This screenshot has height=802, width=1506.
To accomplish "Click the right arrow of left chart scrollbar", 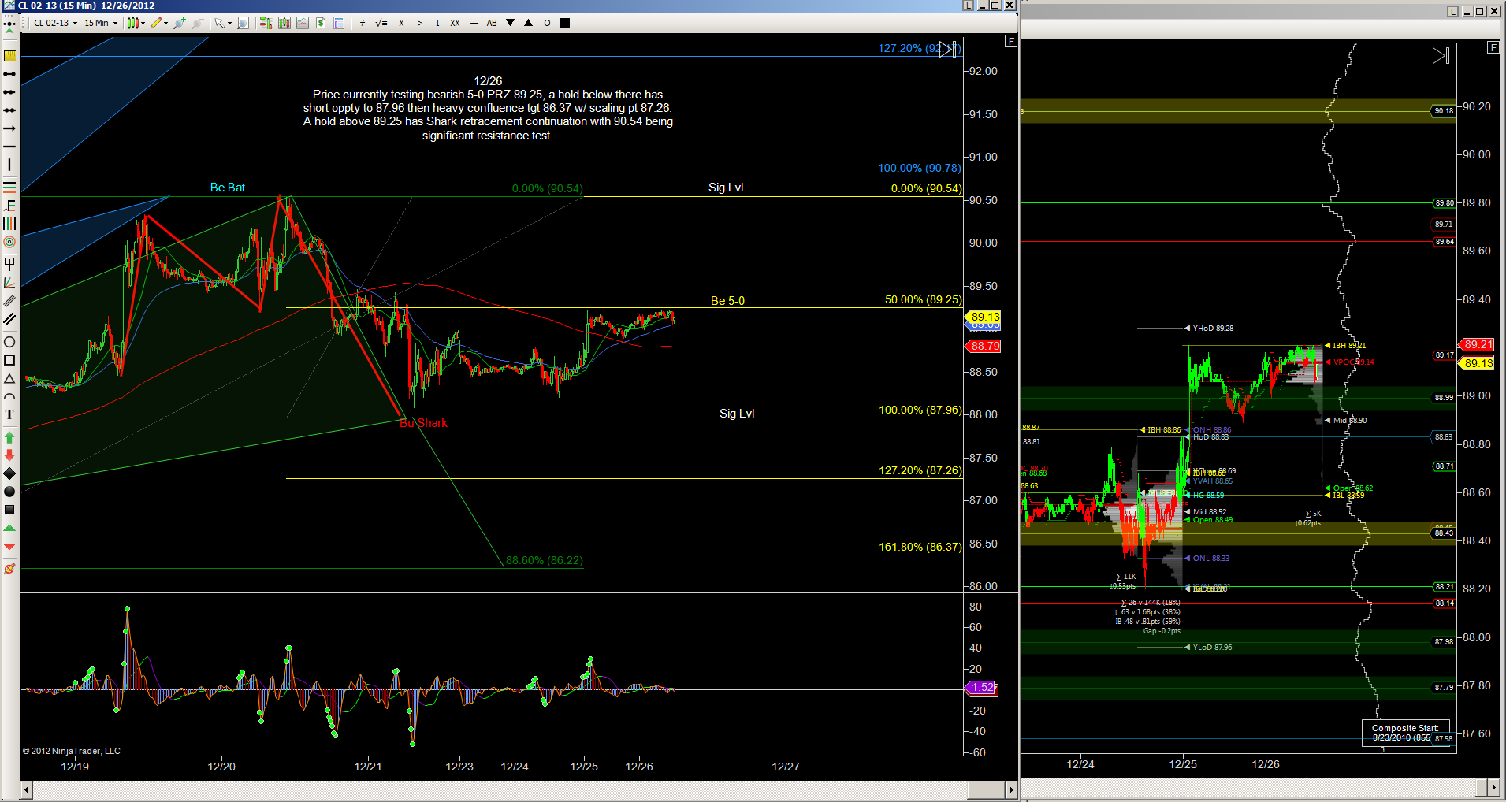I will coord(1011,789).
